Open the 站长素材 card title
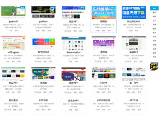This screenshot has width=159, height=115. click(13, 100)
